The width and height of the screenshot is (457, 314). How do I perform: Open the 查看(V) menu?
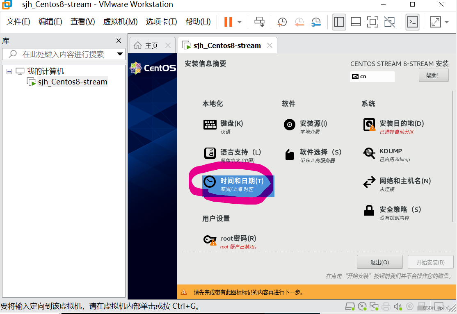click(82, 22)
